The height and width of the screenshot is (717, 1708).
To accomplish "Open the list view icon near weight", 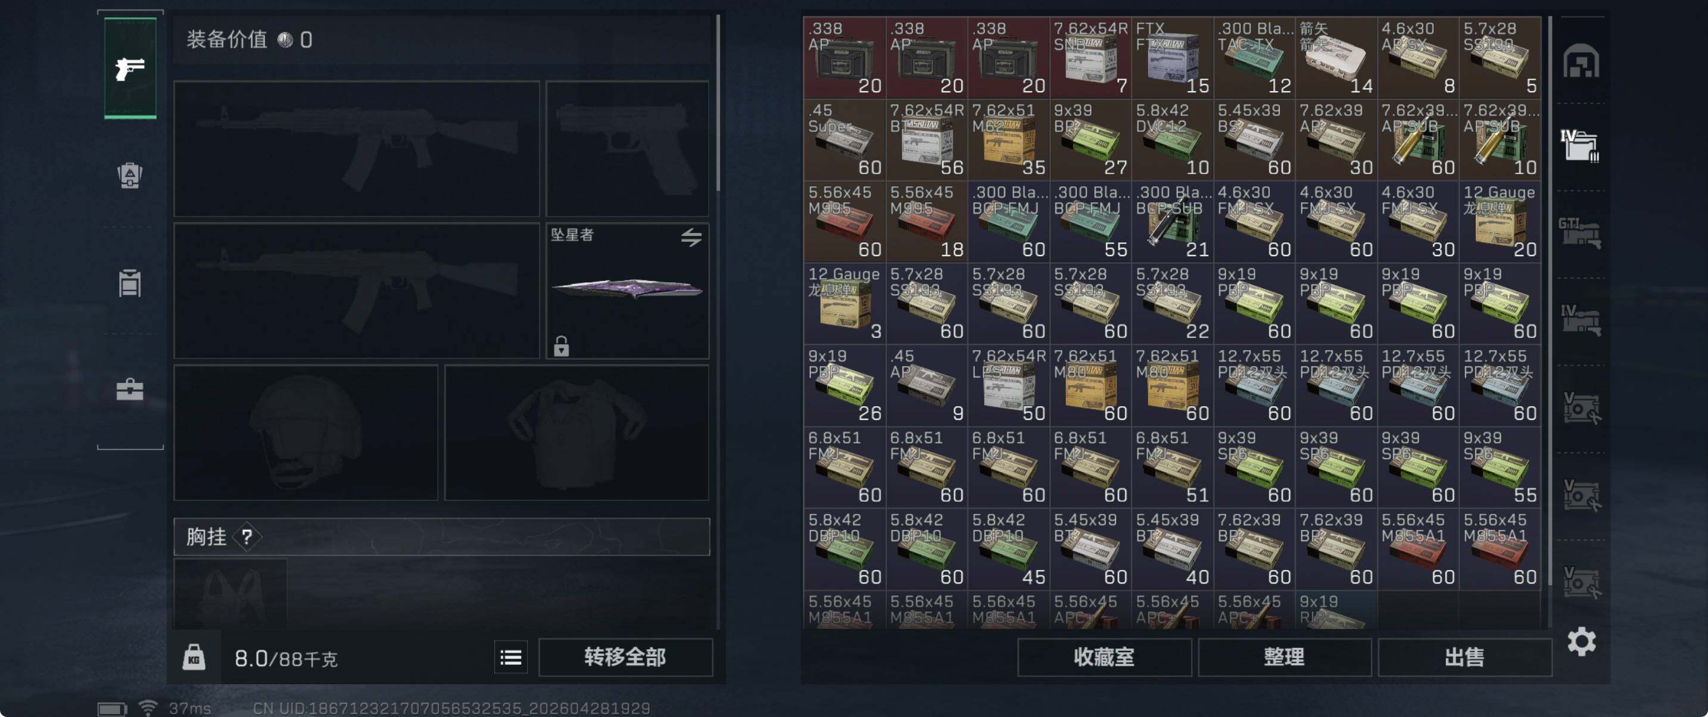I will coord(510,657).
